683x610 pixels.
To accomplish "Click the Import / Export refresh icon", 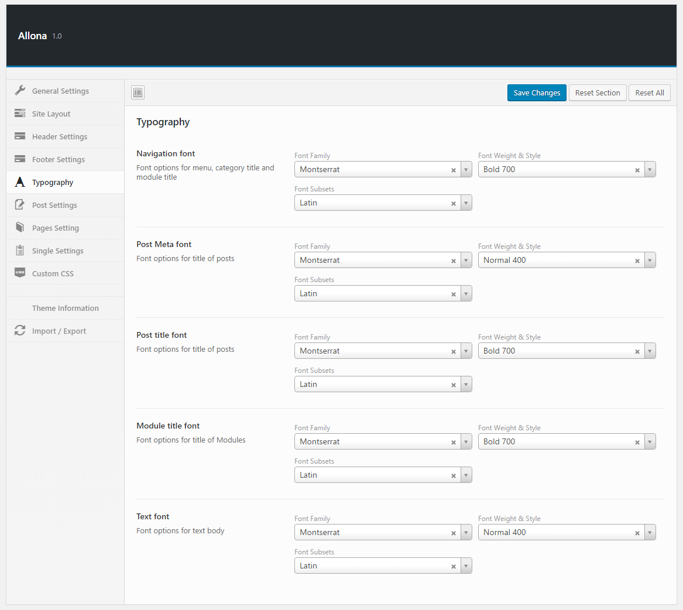I will [20, 331].
